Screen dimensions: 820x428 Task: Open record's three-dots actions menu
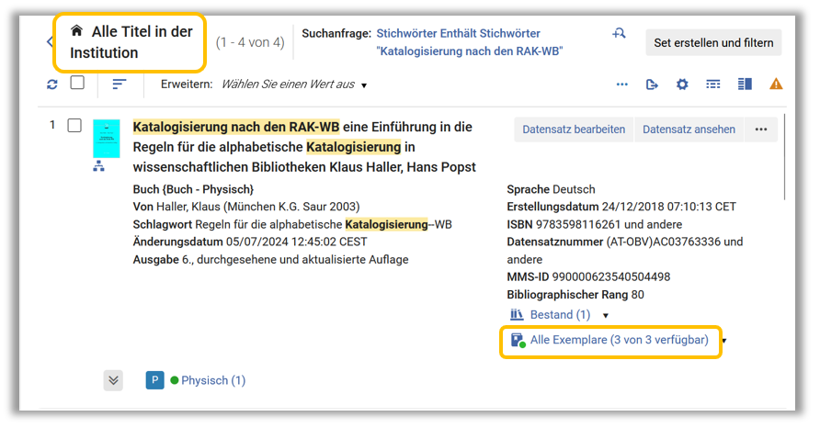(x=760, y=130)
